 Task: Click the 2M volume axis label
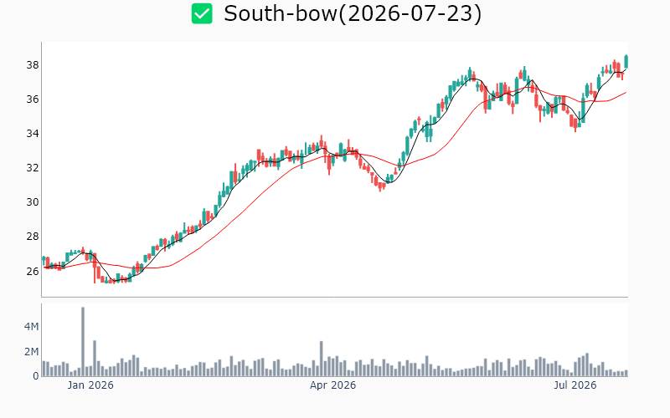pos(31,351)
